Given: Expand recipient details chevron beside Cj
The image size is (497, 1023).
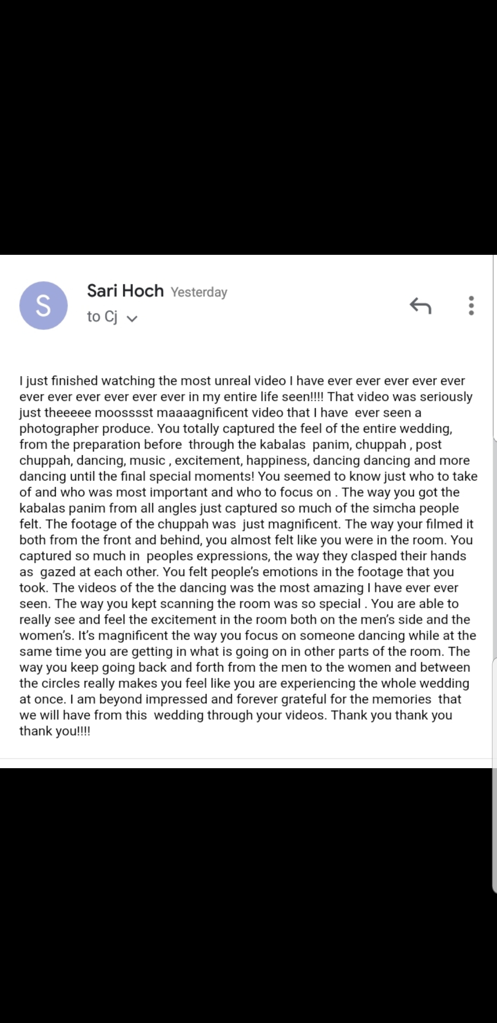Looking at the screenshot, I should 132,318.
